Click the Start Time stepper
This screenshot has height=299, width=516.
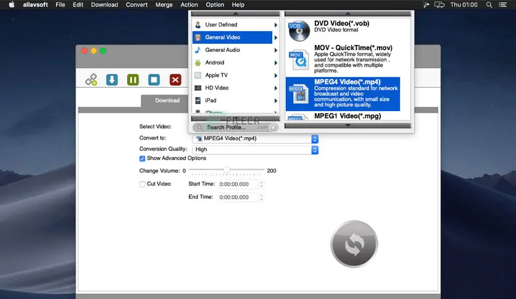[261, 185]
